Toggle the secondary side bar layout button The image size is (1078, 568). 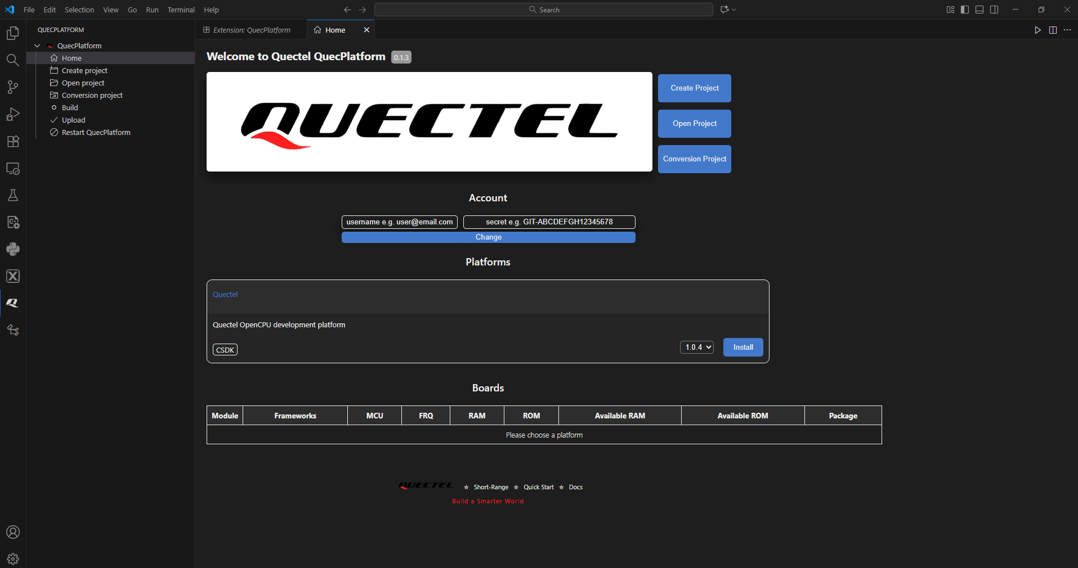pyautogui.click(x=994, y=10)
